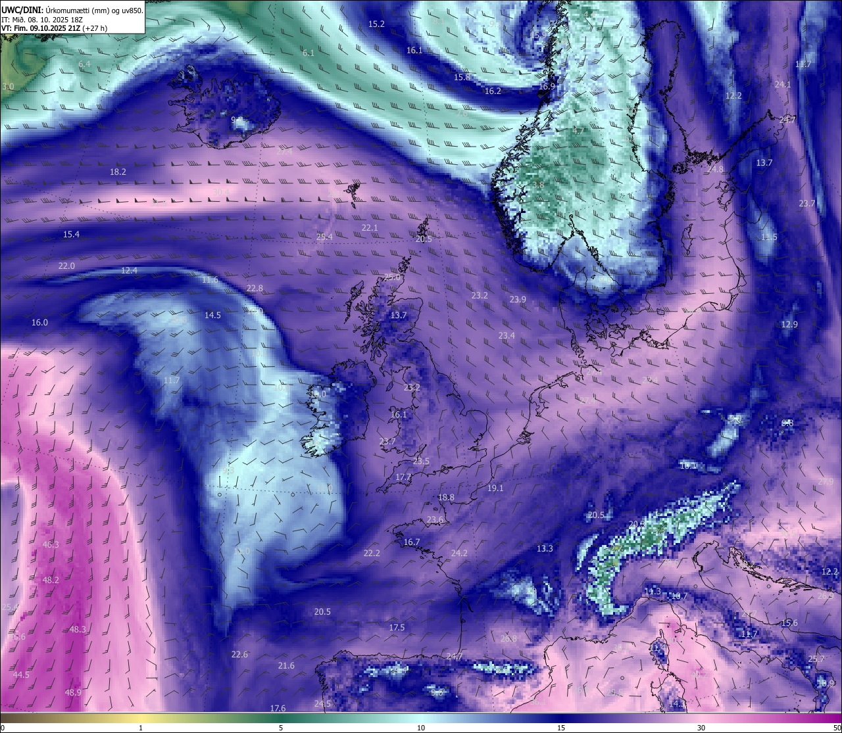Click the 10.1 map value
Screen dimensions: 842x733
pos(688,465)
